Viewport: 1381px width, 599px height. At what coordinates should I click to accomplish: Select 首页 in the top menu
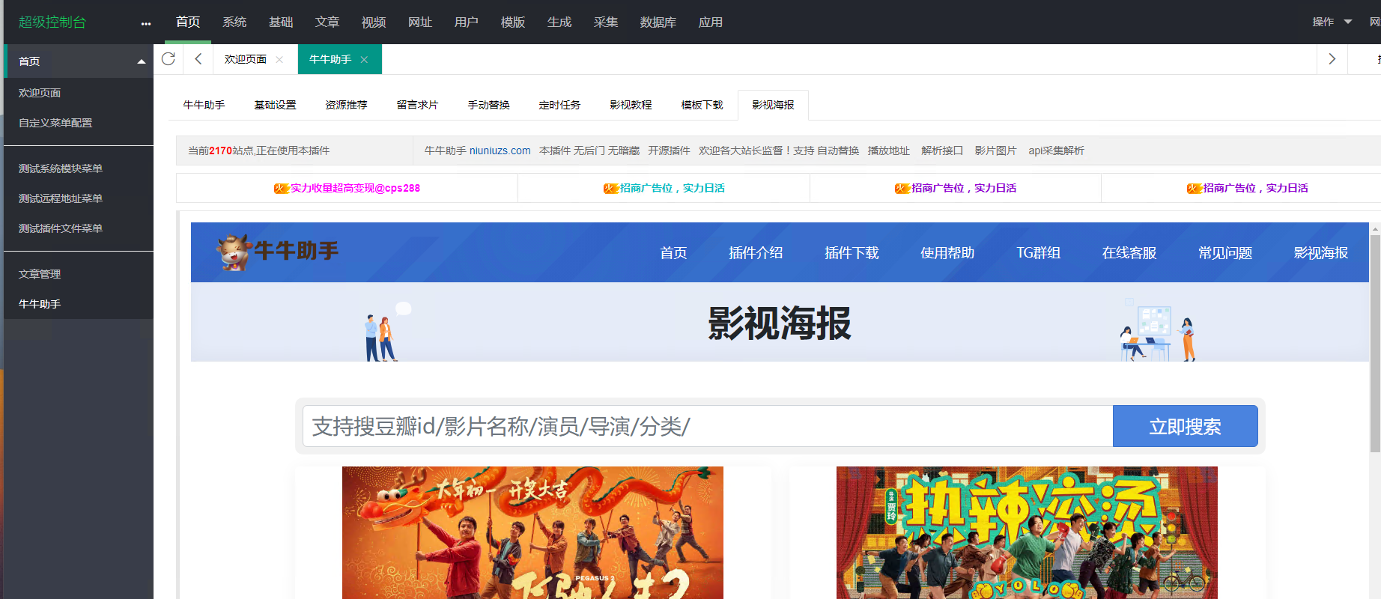pyautogui.click(x=188, y=22)
